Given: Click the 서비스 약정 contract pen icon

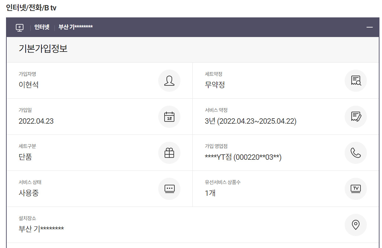Looking at the screenshot, I should [356, 117].
